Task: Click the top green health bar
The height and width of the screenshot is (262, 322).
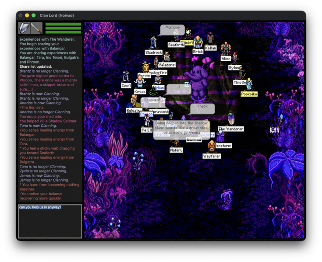Action: [x=63, y=24]
